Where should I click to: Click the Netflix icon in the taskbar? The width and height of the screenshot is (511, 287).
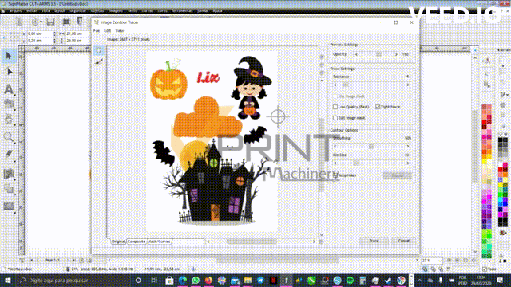273,280
